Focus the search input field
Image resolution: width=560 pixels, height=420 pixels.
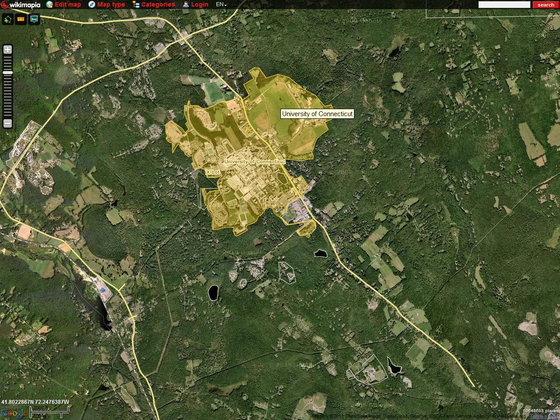click(x=504, y=4)
